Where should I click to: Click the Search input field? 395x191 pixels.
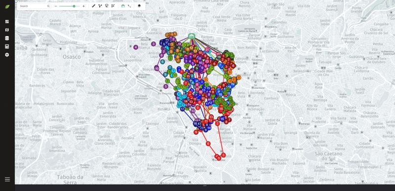[35, 6]
